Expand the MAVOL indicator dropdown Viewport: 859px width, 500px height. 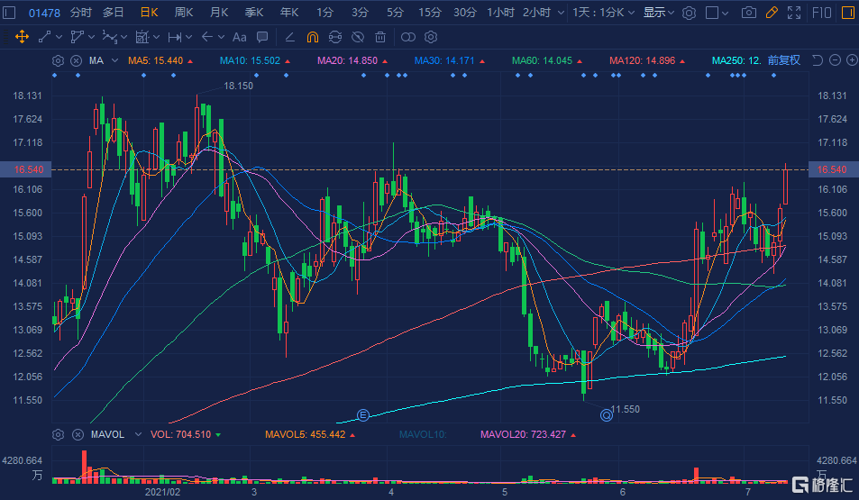click(x=138, y=434)
